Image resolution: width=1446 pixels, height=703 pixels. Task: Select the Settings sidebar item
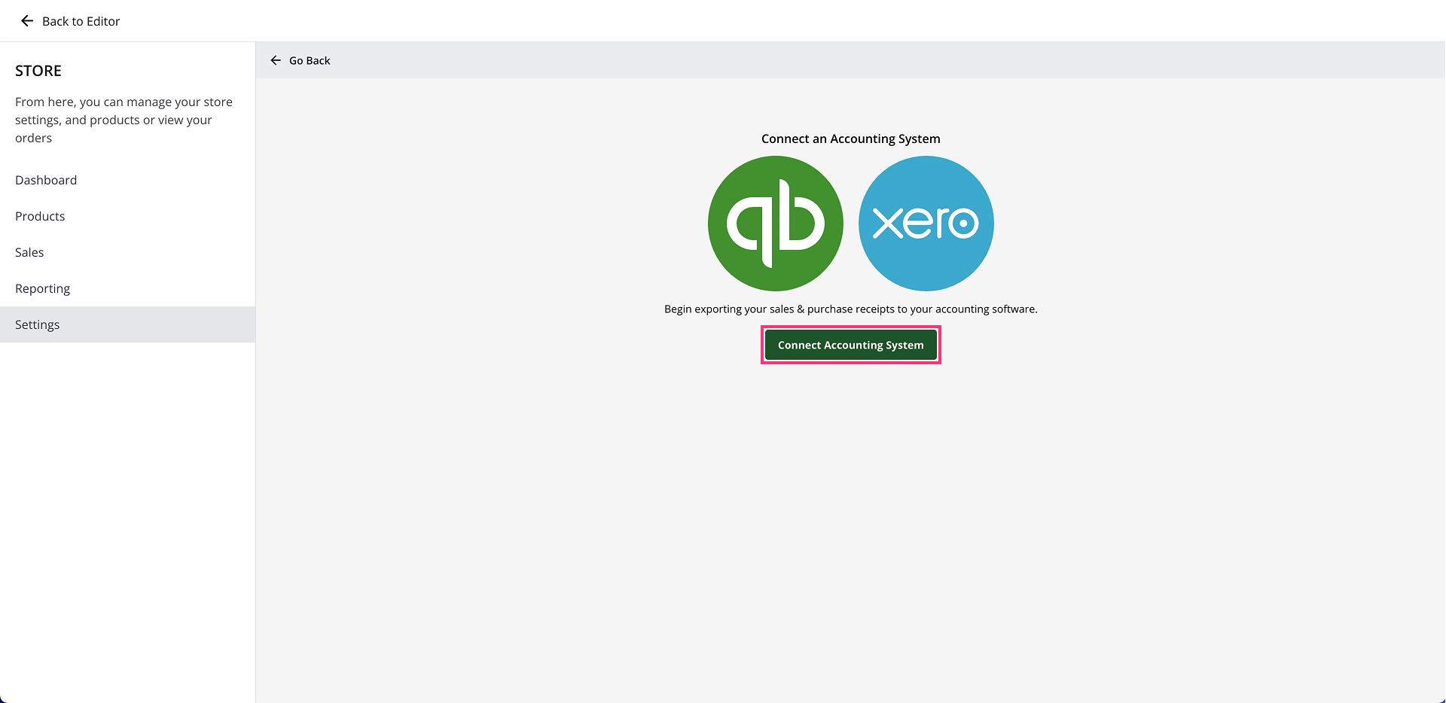(127, 324)
